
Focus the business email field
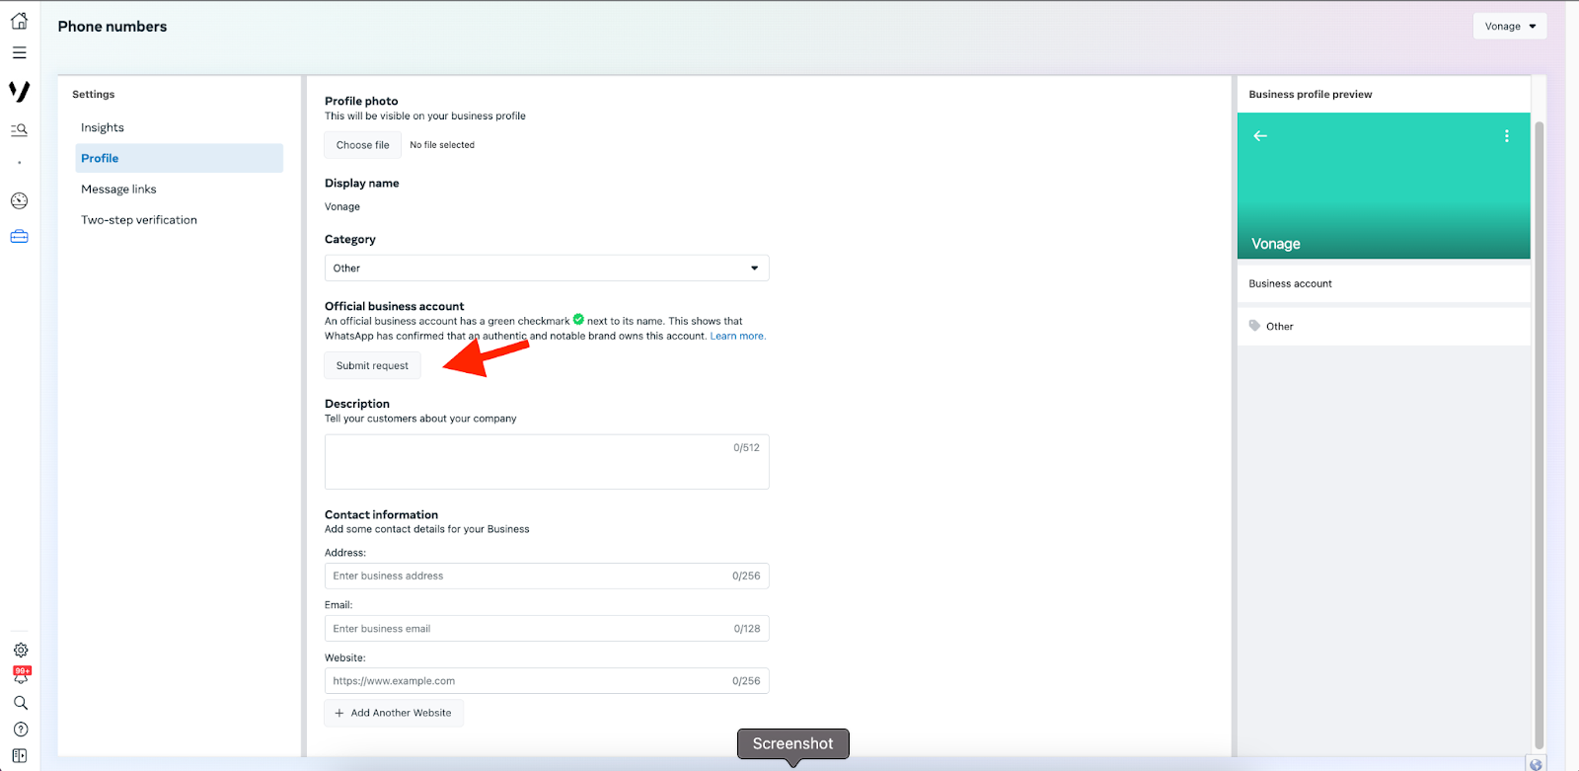pyautogui.click(x=547, y=628)
